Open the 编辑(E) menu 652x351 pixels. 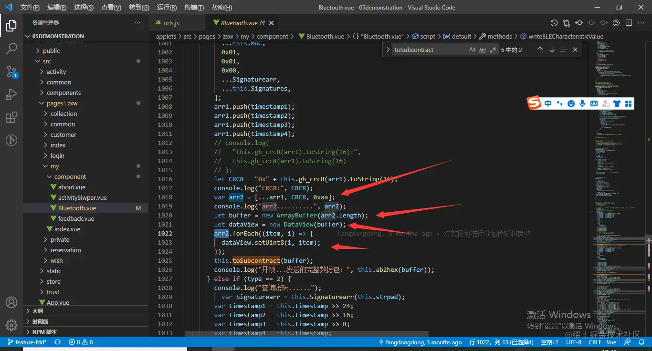[x=57, y=7]
